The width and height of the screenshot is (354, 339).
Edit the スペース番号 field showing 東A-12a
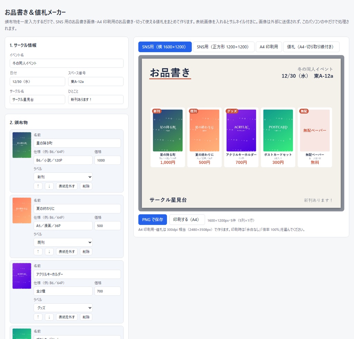click(x=96, y=82)
